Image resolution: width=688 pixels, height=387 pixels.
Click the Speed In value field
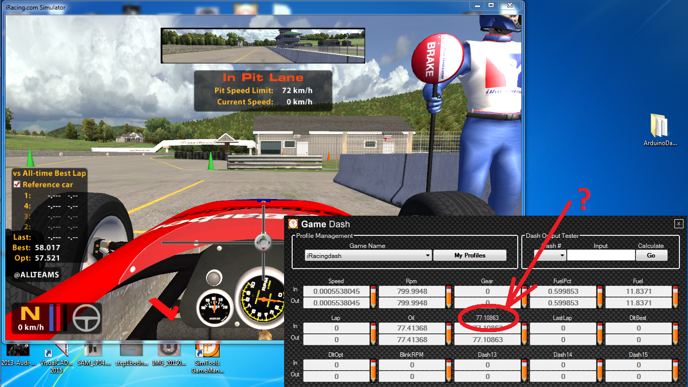click(x=336, y=291)
